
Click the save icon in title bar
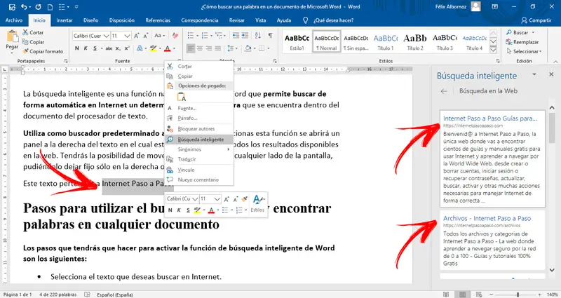(x=12, y=7)
